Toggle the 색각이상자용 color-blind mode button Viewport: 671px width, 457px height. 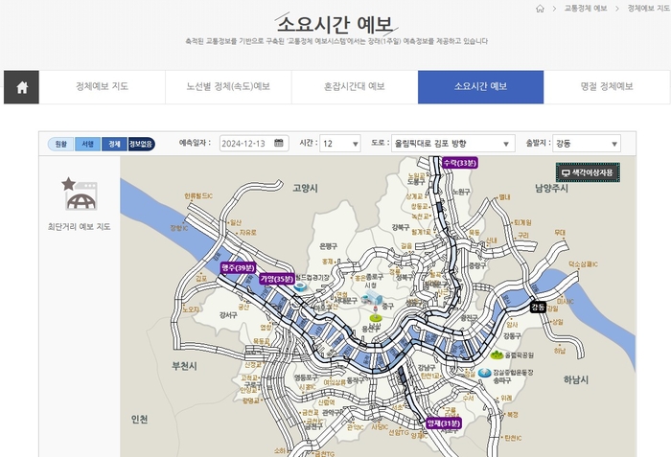(x=588, y=172)
